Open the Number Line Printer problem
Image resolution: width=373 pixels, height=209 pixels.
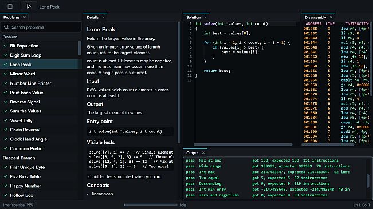click(x=40, y=83)
